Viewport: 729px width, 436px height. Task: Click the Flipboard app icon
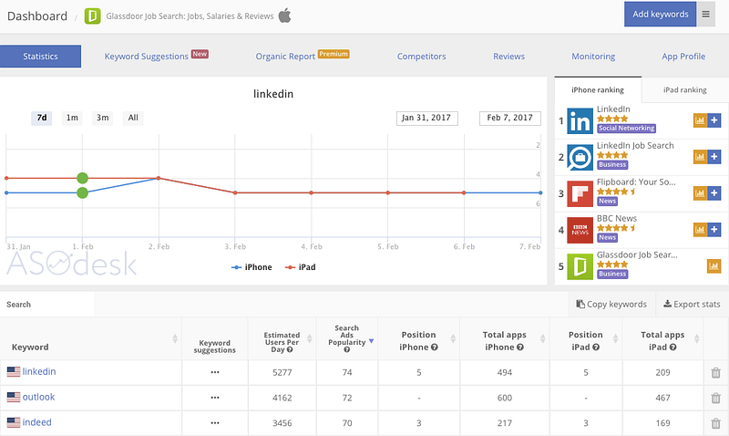[580, 193]
